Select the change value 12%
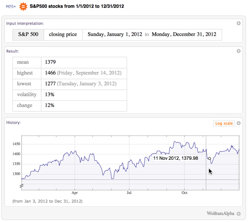 (50, 105)
